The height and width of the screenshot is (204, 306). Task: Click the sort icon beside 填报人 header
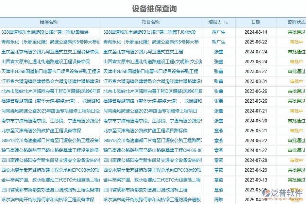pos(227,22)
